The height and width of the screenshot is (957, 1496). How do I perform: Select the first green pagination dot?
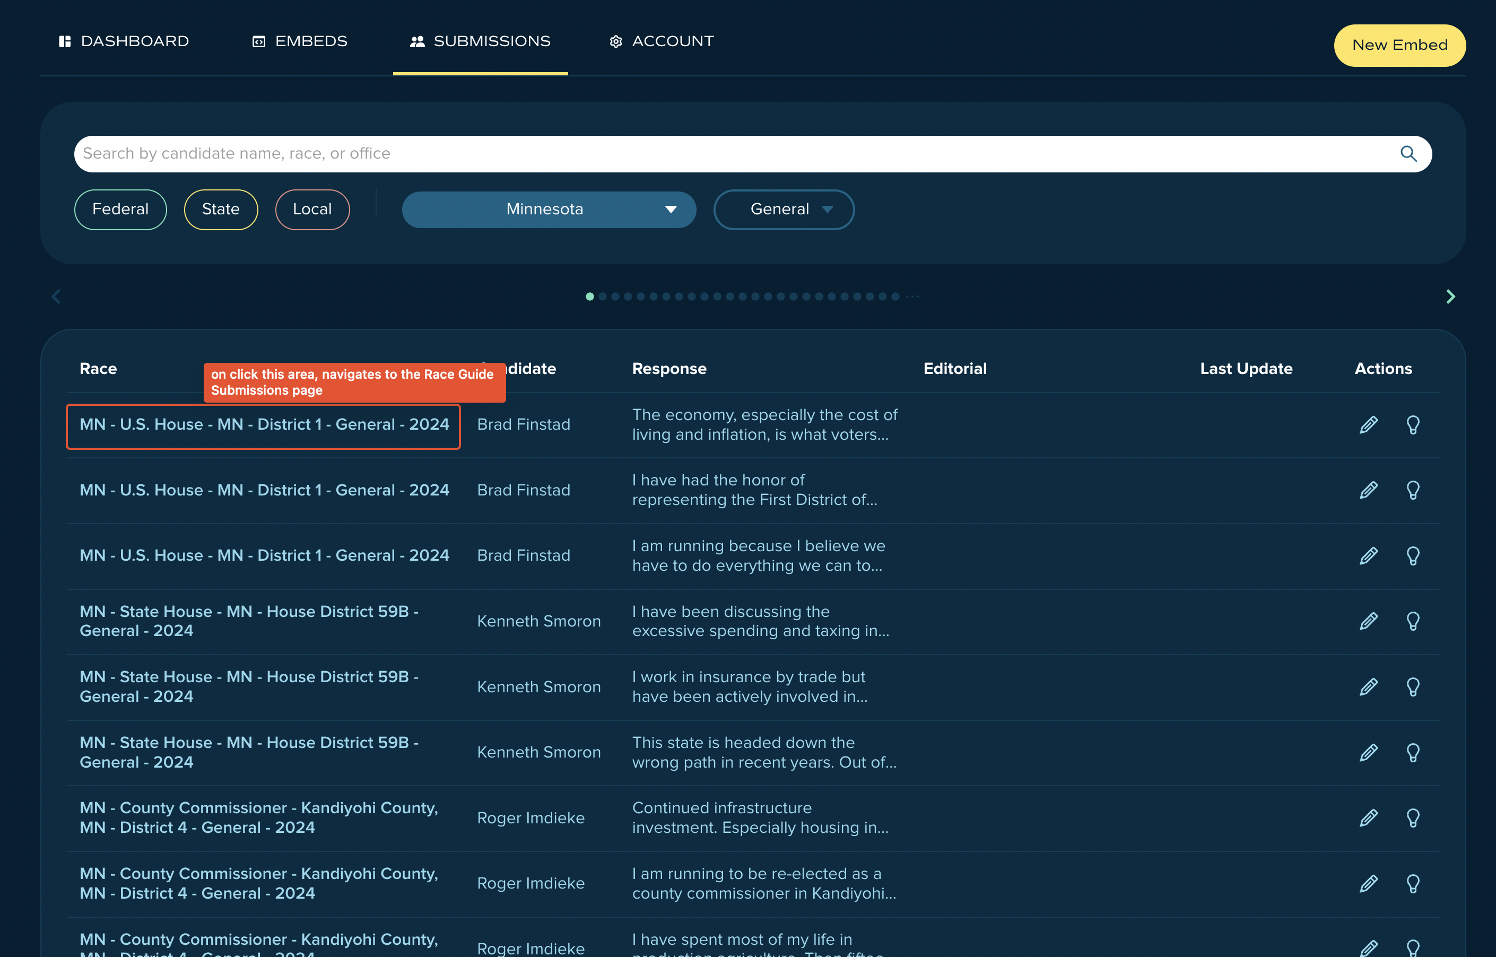pos(589,297)
